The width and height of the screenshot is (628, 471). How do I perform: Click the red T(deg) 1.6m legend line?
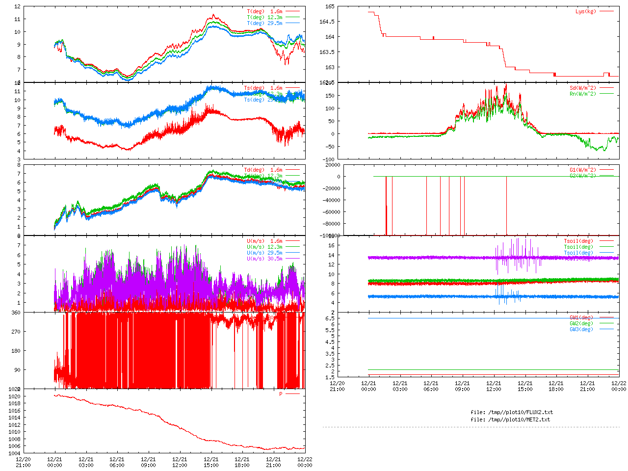click(x=292, y=11)
